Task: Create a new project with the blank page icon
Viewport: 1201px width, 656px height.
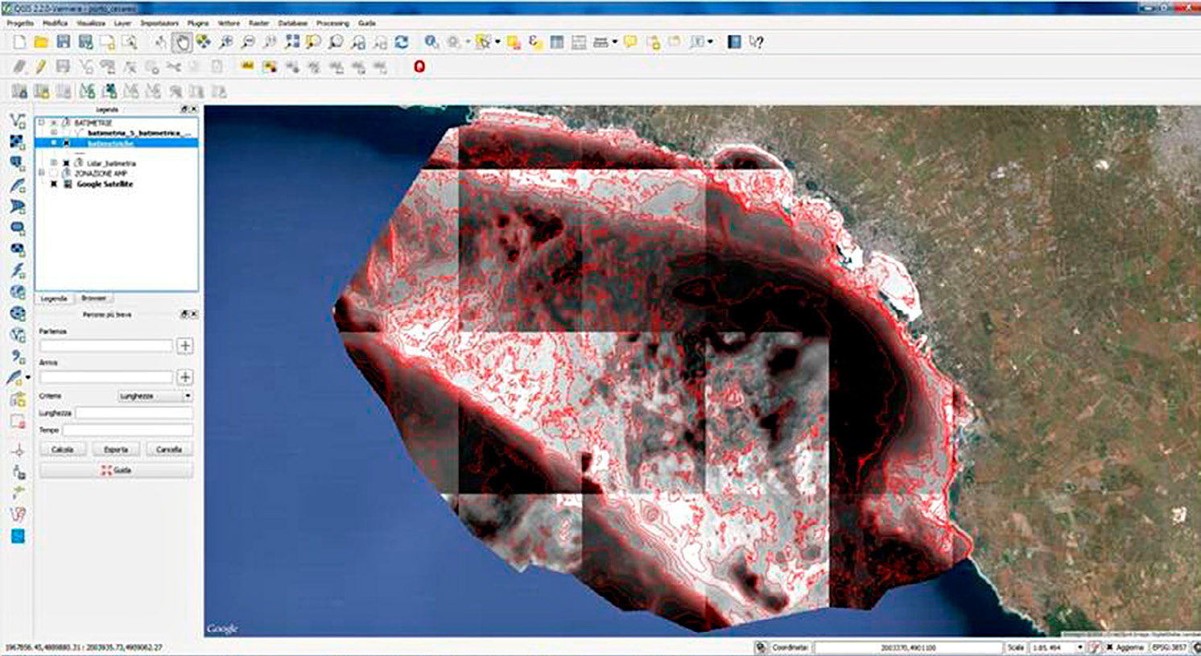Action: [x=19, y=42]
